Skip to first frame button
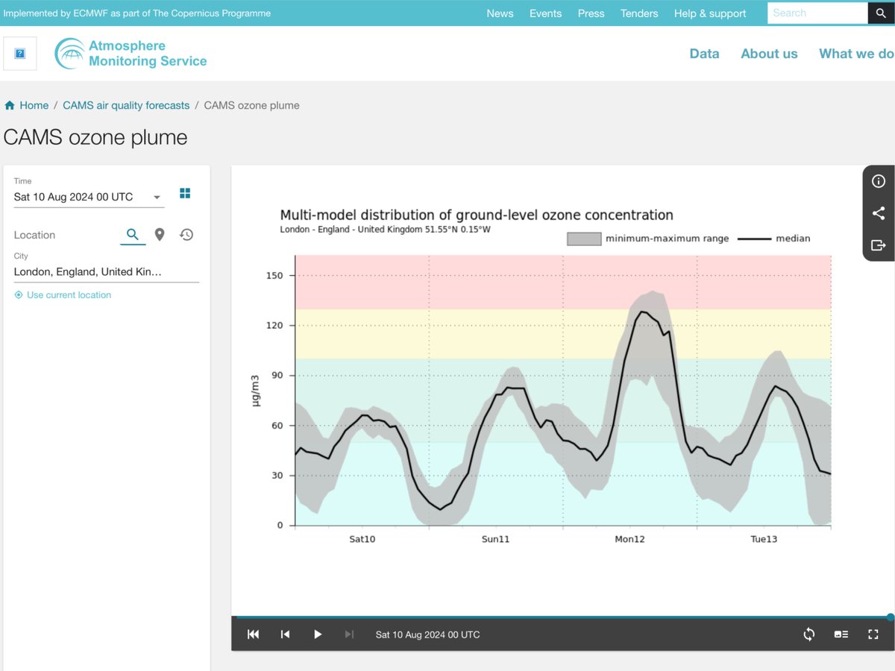The image size is (895, 671). pos(254,634)
